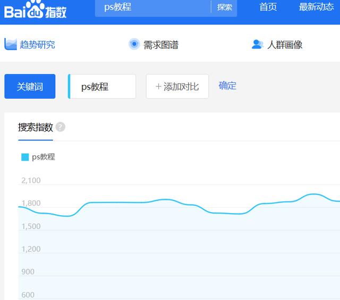Click the Baidu Index paw logo
The image size is (340, 300).
(x=35, y=10)
